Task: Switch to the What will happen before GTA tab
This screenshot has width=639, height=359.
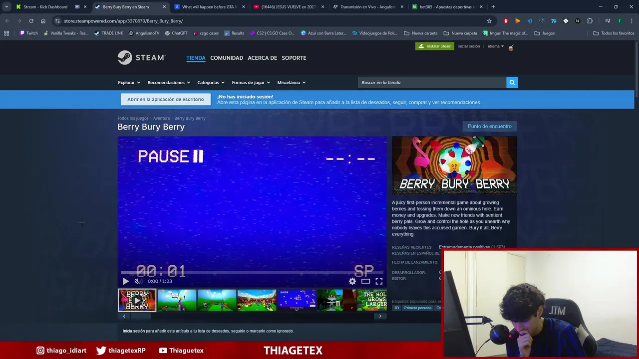Action: [209, 7]
